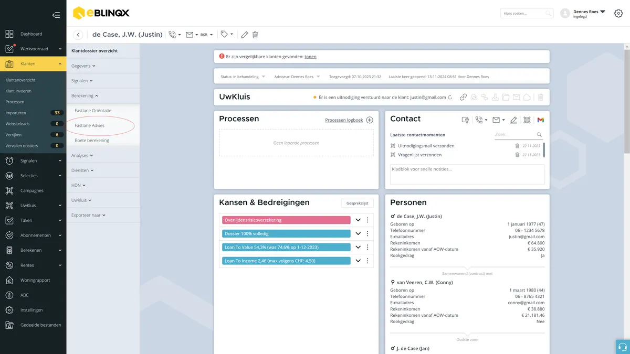Click the trash icon in the UwKluis bar
Viewport: 630px width, 354px height.
click(x=540, y=97)
